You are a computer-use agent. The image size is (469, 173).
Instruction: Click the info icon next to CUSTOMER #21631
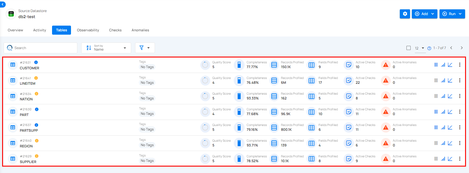tap(36, 62)
